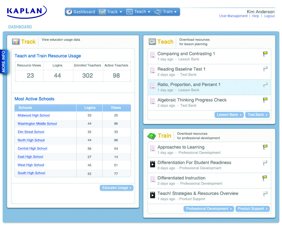Click PDF icon for Differentiated Instruction
Image resolution: width=282 pixels, height=226 pixels.
click(153, 179)
